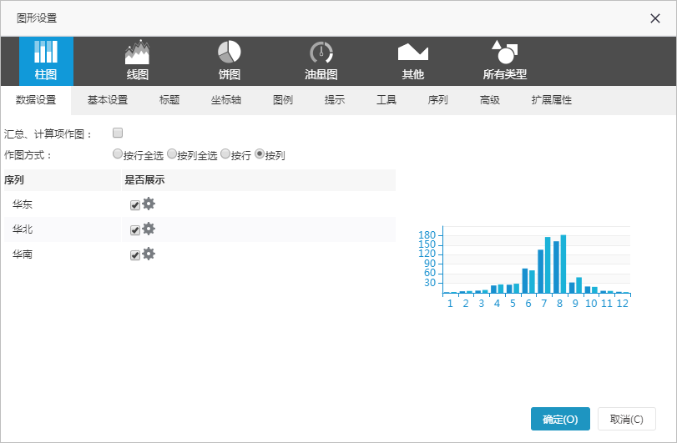Select 按行全选 radio option

click(117, 154)
